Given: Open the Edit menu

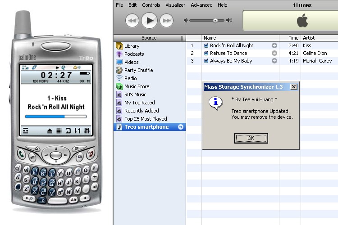Looking at the screenshot, I should (x=132, y=5).
